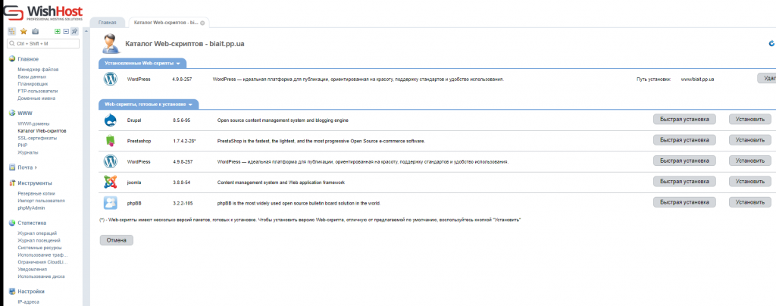Select the menu tree view icon
The width and height of the screenshot is (776, 306).
[x=11, y=32]
